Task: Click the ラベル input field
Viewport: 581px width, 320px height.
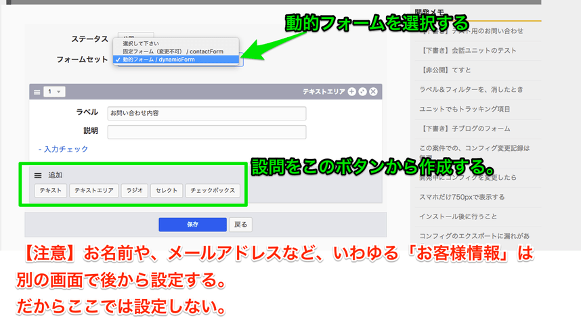Action: pos(207,113)
